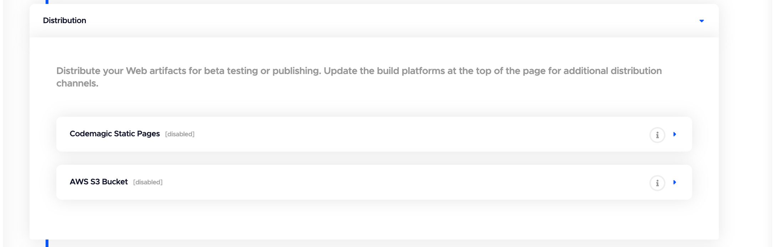The image size is (778, 247).
Task: Click empty area below AWS S3 Bucket card
Action: point(374,219)
